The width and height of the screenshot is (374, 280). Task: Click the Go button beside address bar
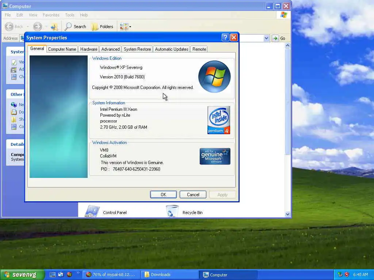pyautogui.click(x=279, y=38)
